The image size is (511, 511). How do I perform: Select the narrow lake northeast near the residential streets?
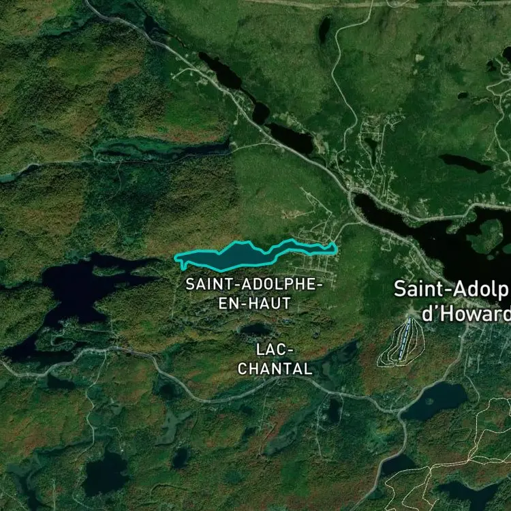click(x=465, y=164)
